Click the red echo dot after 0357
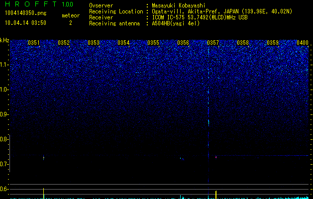Screen dimensions: 313x199 (x=216, y=157)
